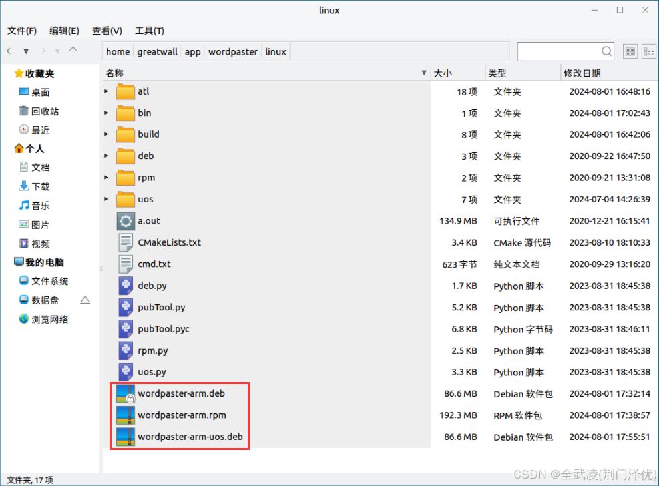Open 查看(V) menu
659x486 pixels.
(107, 31)
